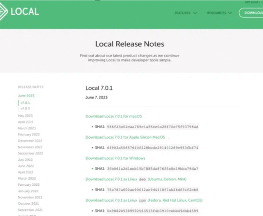
Task: Open March 2022 release notes
Action: click(x=27, y=178)
